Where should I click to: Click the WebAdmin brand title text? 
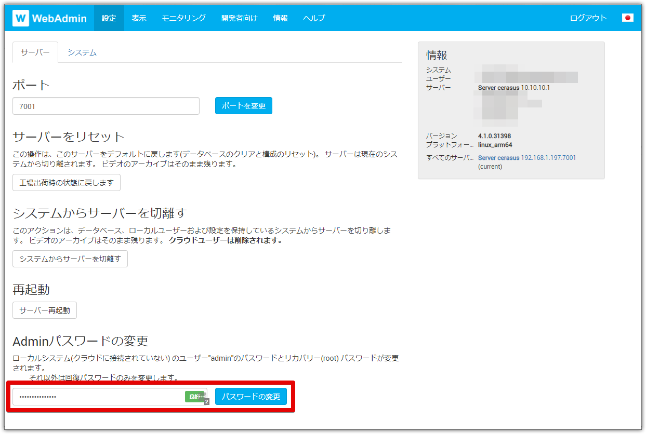click(59, 18)
